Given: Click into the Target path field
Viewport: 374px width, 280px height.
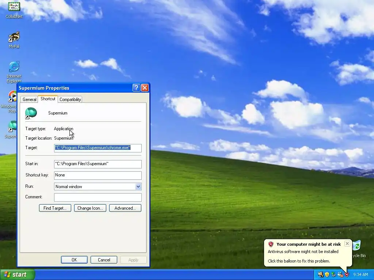Looking at the screenshot, I should pos(98,148).
